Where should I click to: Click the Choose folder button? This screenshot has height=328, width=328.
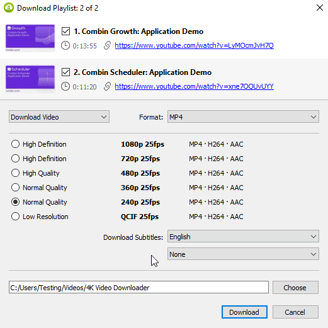point(295,288)
